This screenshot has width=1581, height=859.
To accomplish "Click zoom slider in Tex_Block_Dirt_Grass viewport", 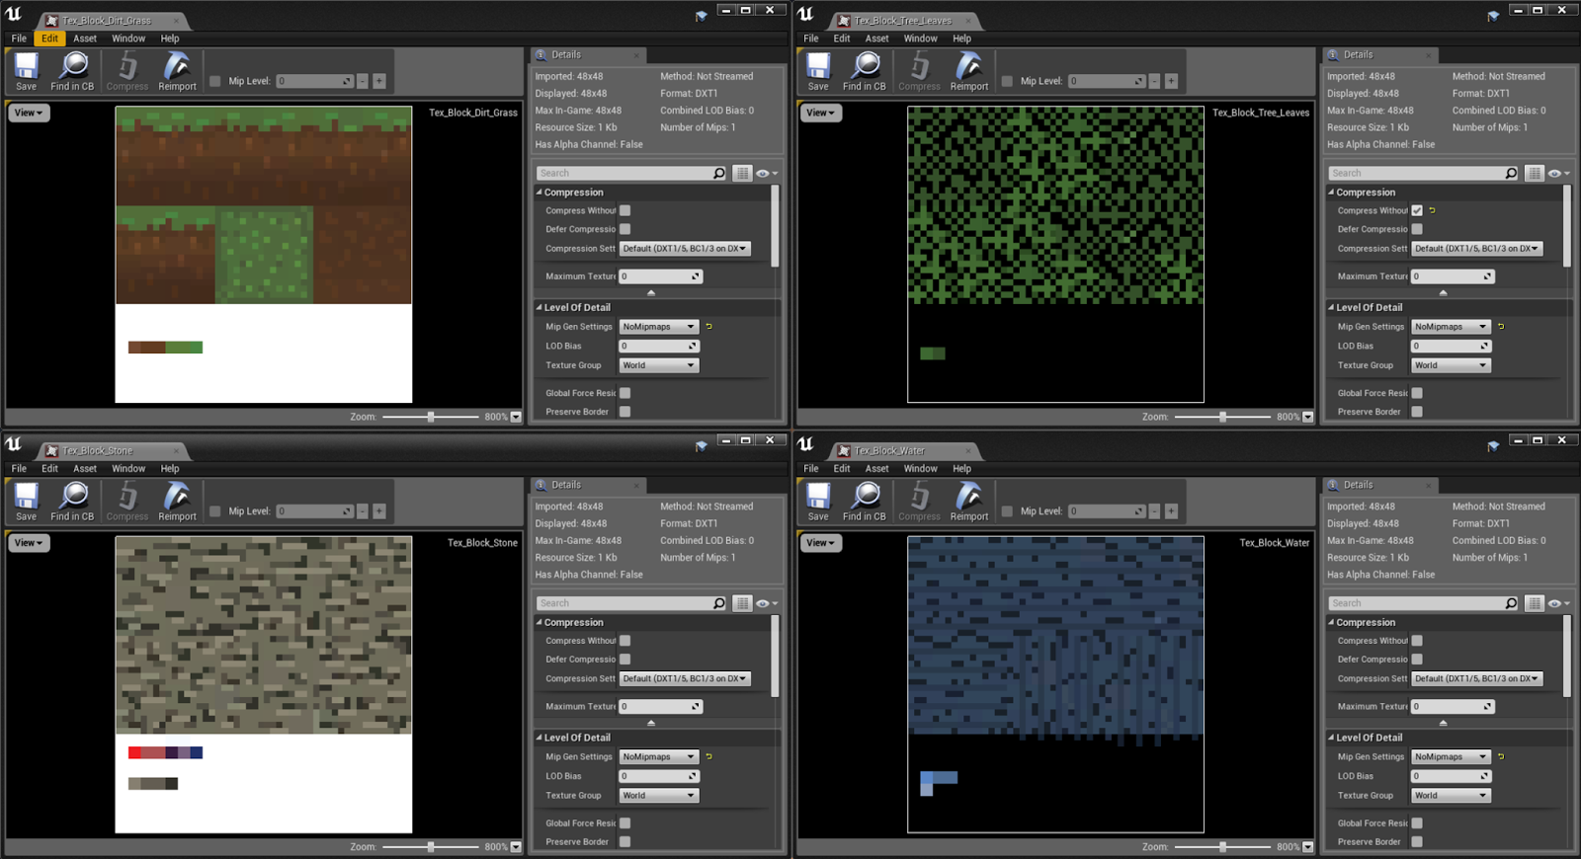I will 431,417.
